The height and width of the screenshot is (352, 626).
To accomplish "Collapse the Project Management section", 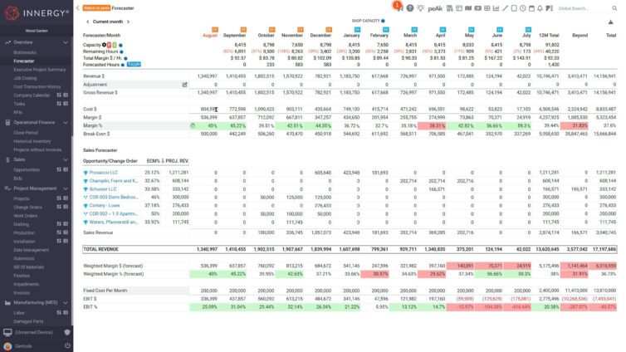I will [x=66, y=188].
